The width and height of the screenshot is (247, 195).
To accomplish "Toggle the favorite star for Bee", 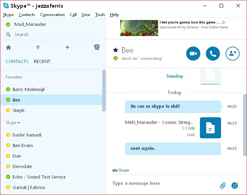I will (x=116, y=50).
